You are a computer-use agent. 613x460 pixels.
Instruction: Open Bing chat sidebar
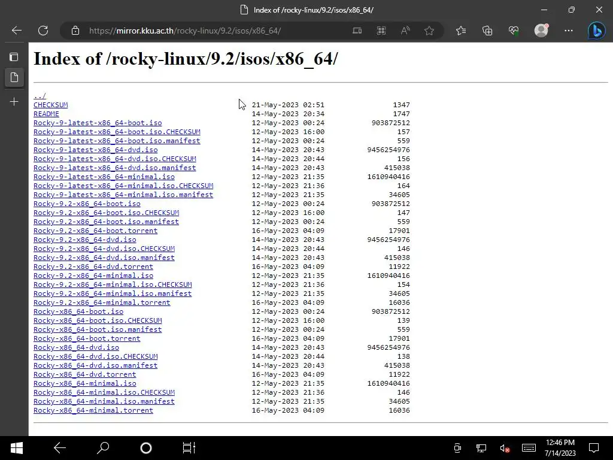597,31
